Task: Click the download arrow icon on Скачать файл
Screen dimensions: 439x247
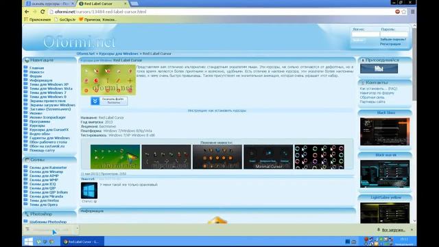Action: [95, 101]
